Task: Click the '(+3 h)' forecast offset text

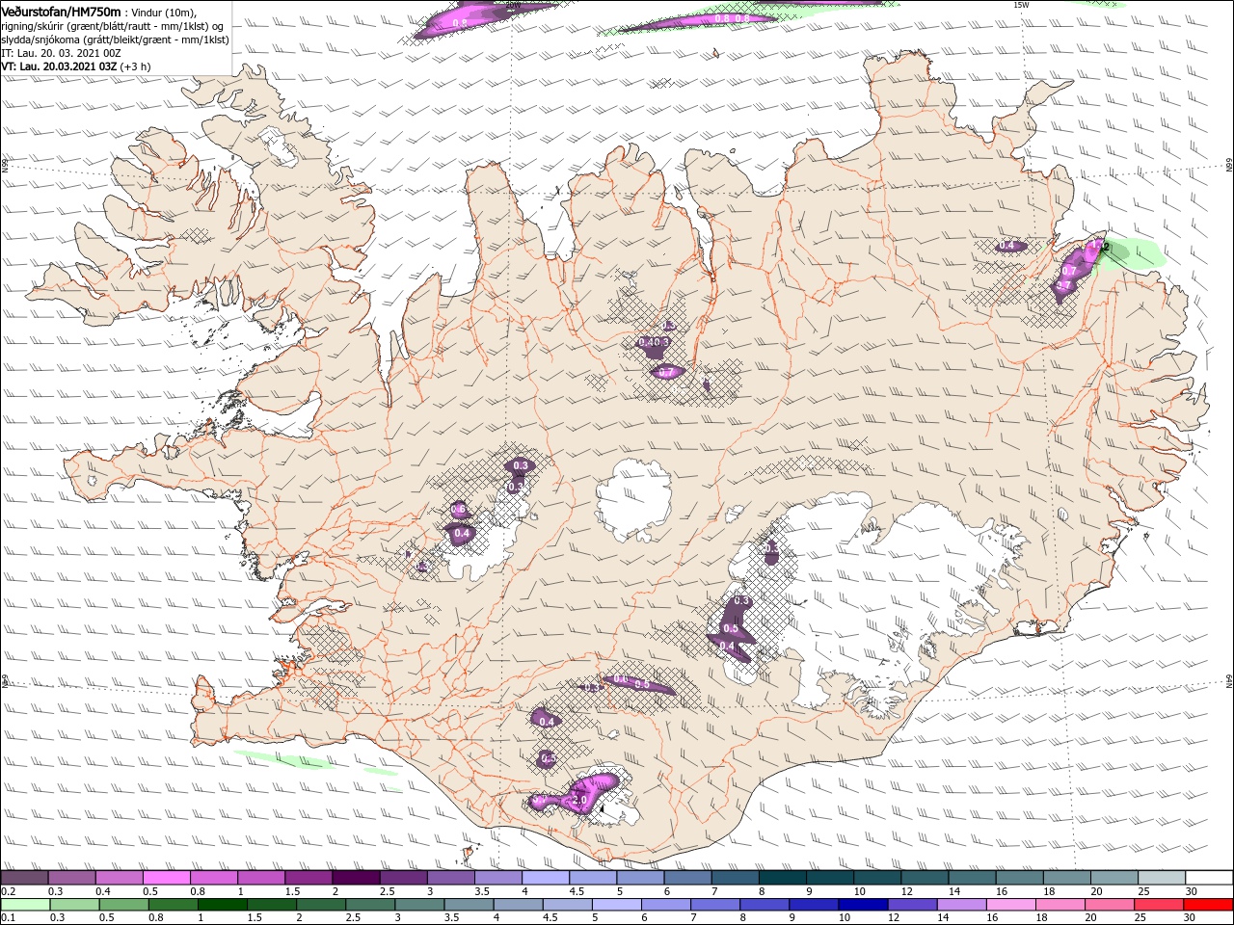Action: (x=137, y=66)
